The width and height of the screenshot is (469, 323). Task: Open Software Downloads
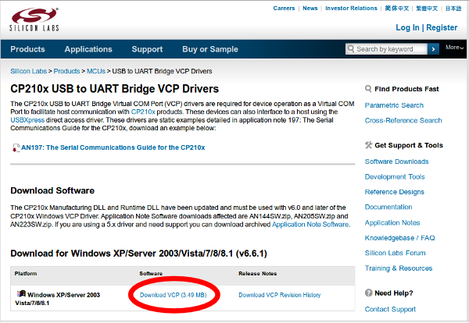click(x=396, y=161)
